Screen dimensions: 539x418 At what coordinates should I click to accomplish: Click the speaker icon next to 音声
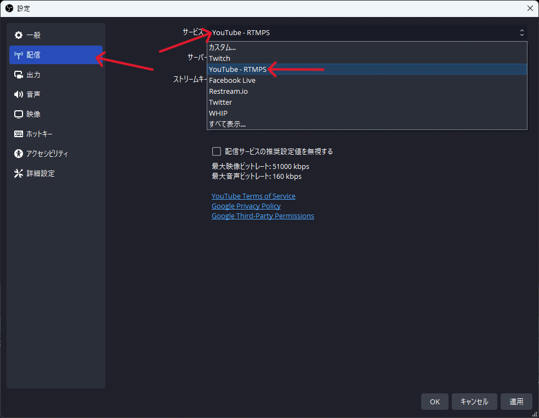pos(19,94)
